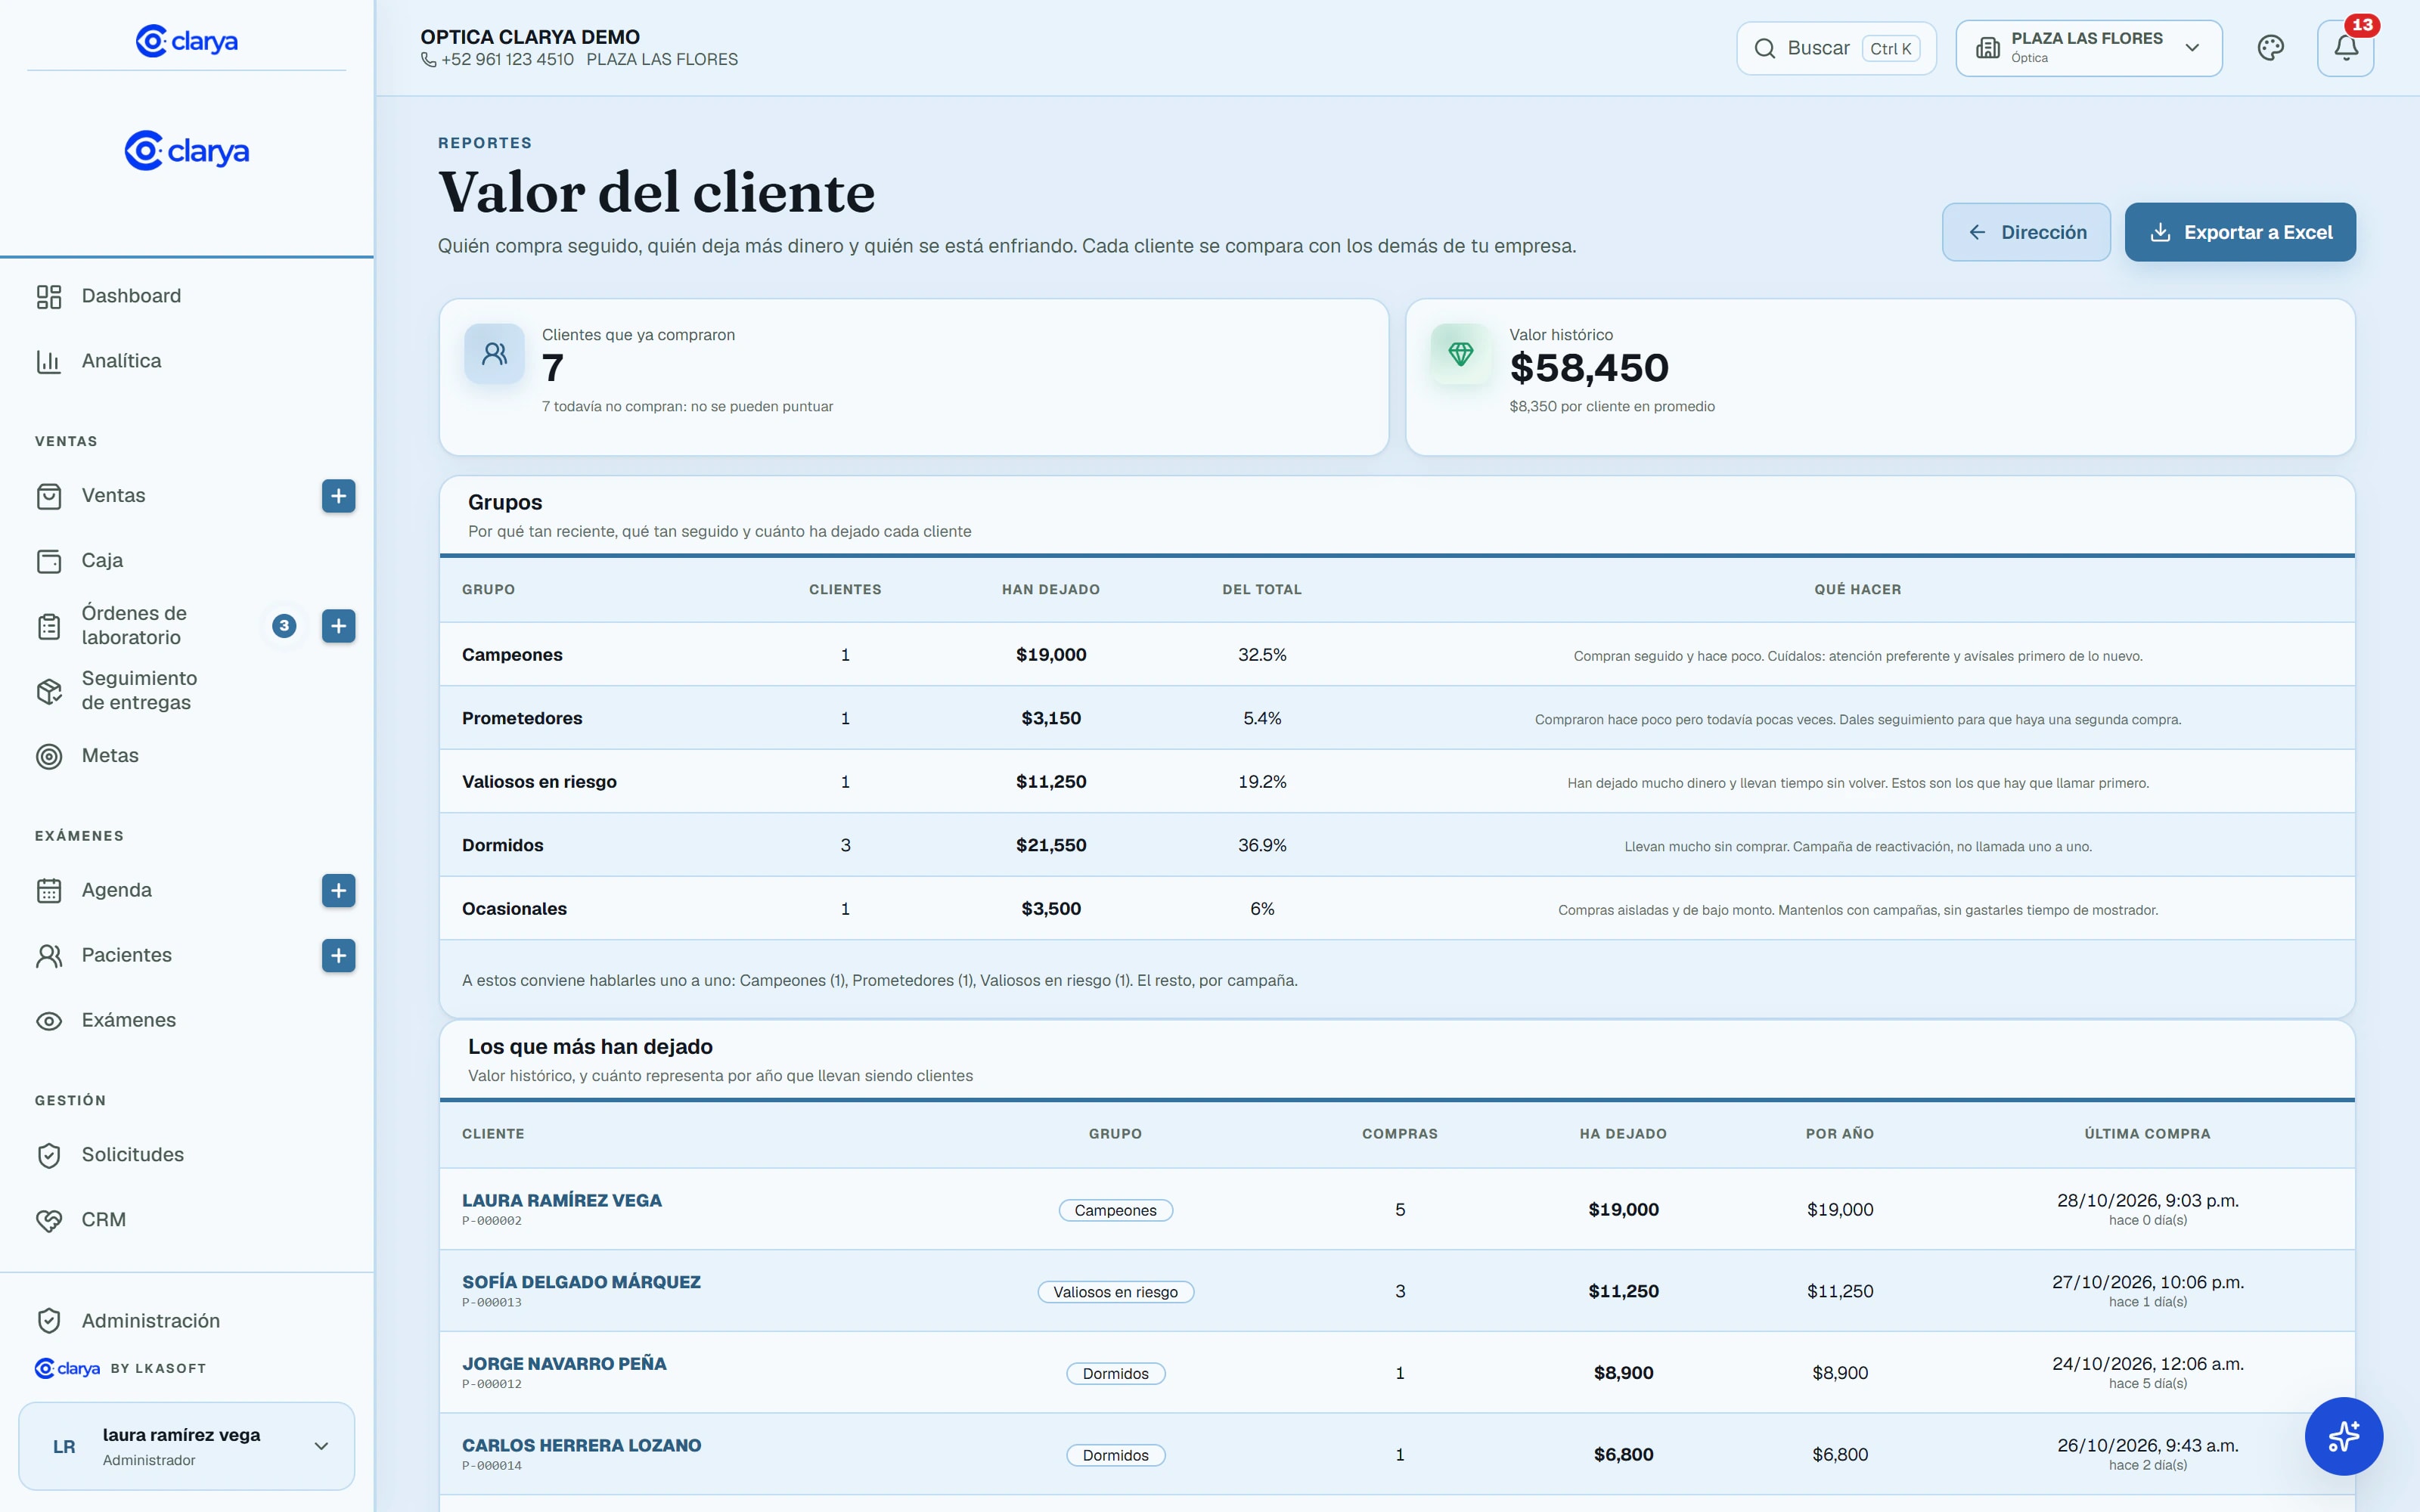Expand the laura ramírez vega user menu
Screen dimensions: 2420x1512
pos(186,1446)
